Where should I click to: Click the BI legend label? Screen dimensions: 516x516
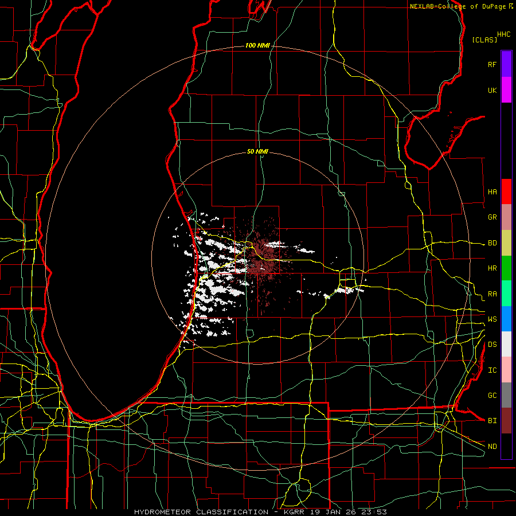492,421
